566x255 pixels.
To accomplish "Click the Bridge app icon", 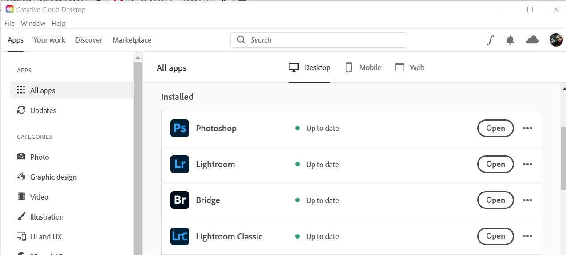I will coord(180,200).
